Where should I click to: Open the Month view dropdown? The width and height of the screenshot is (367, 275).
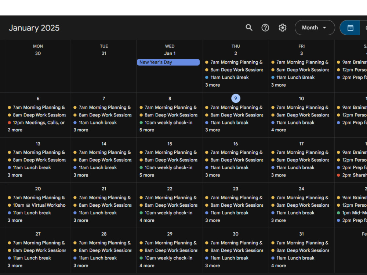click(315, 28)
